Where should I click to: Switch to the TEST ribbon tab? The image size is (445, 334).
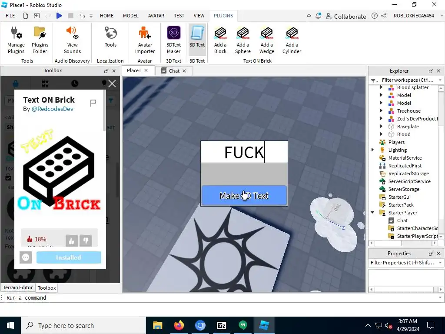click(x=179, y=16)
